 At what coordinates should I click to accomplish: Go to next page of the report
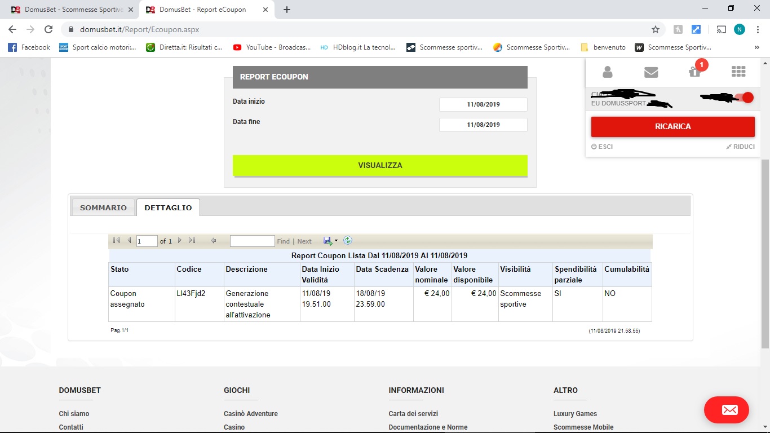(x=180, y=241)
